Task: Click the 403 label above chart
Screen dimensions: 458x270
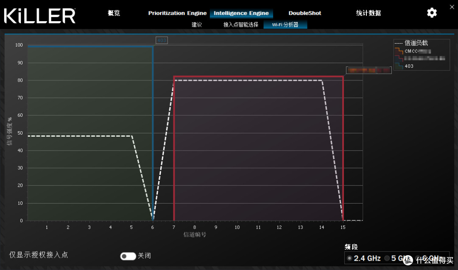Action: point(162,40)
